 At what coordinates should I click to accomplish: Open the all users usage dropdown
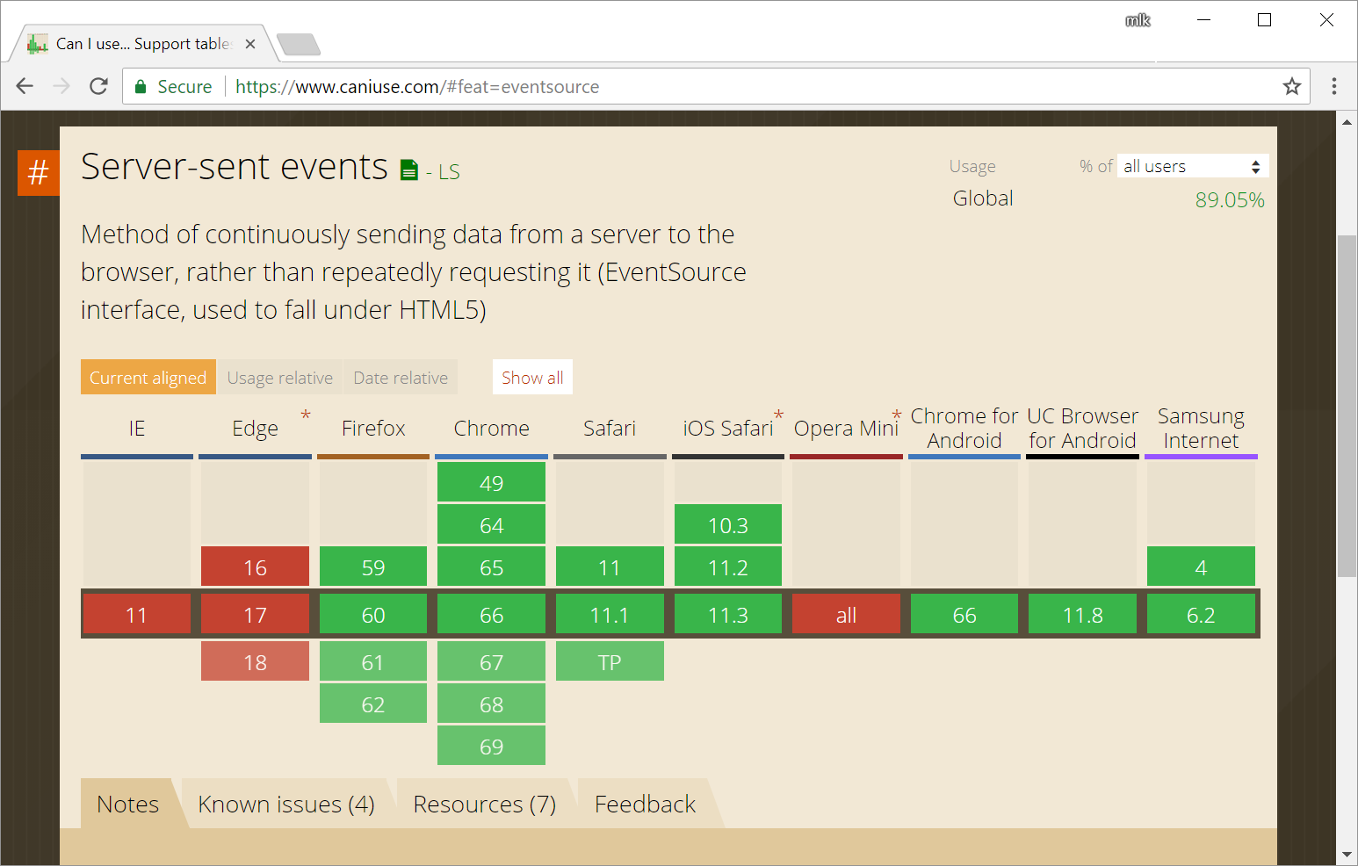[x=1192, y=166]
